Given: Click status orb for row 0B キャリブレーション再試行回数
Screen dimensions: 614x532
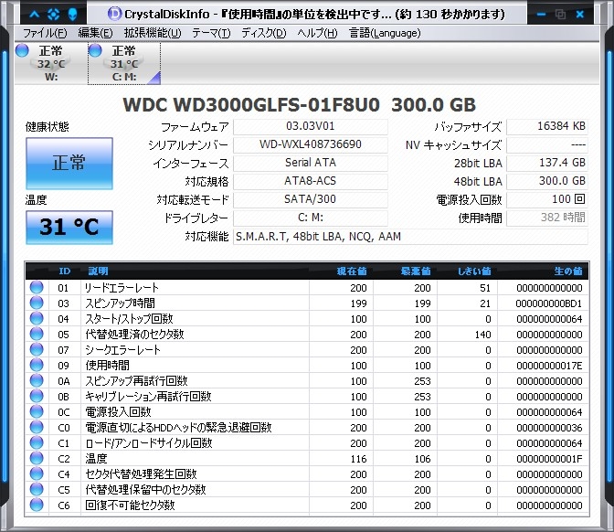Looking at the screenshot, I should (37, 396).
